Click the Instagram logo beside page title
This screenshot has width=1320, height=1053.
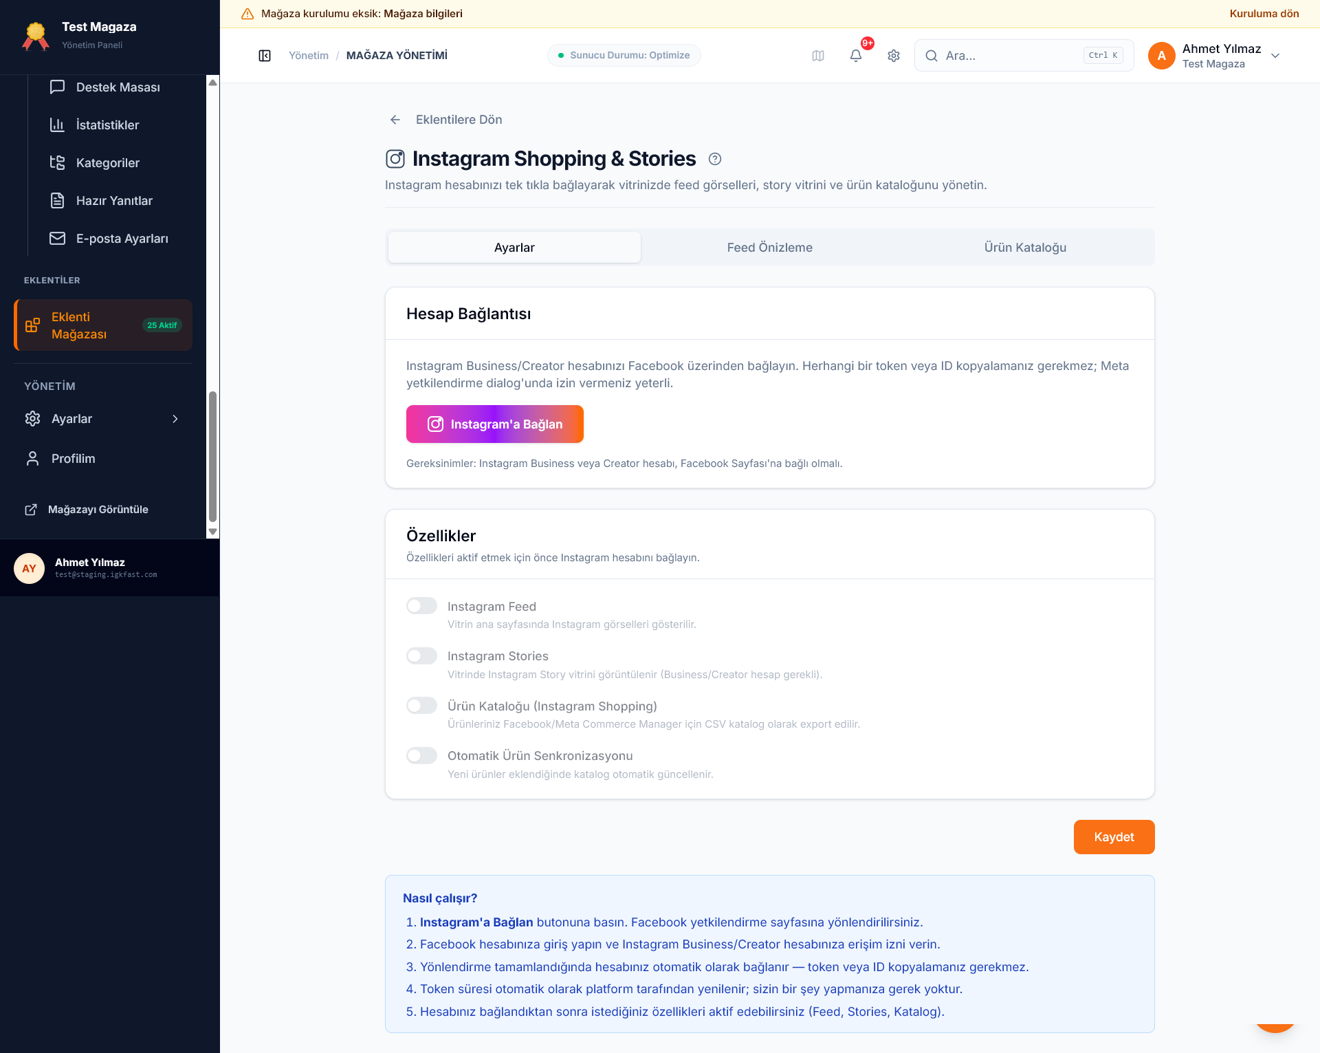coord(395,159)
